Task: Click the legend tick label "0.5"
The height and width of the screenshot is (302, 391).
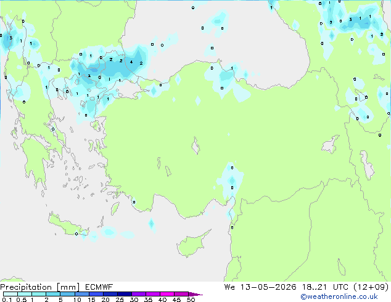Action: [22, 300]
